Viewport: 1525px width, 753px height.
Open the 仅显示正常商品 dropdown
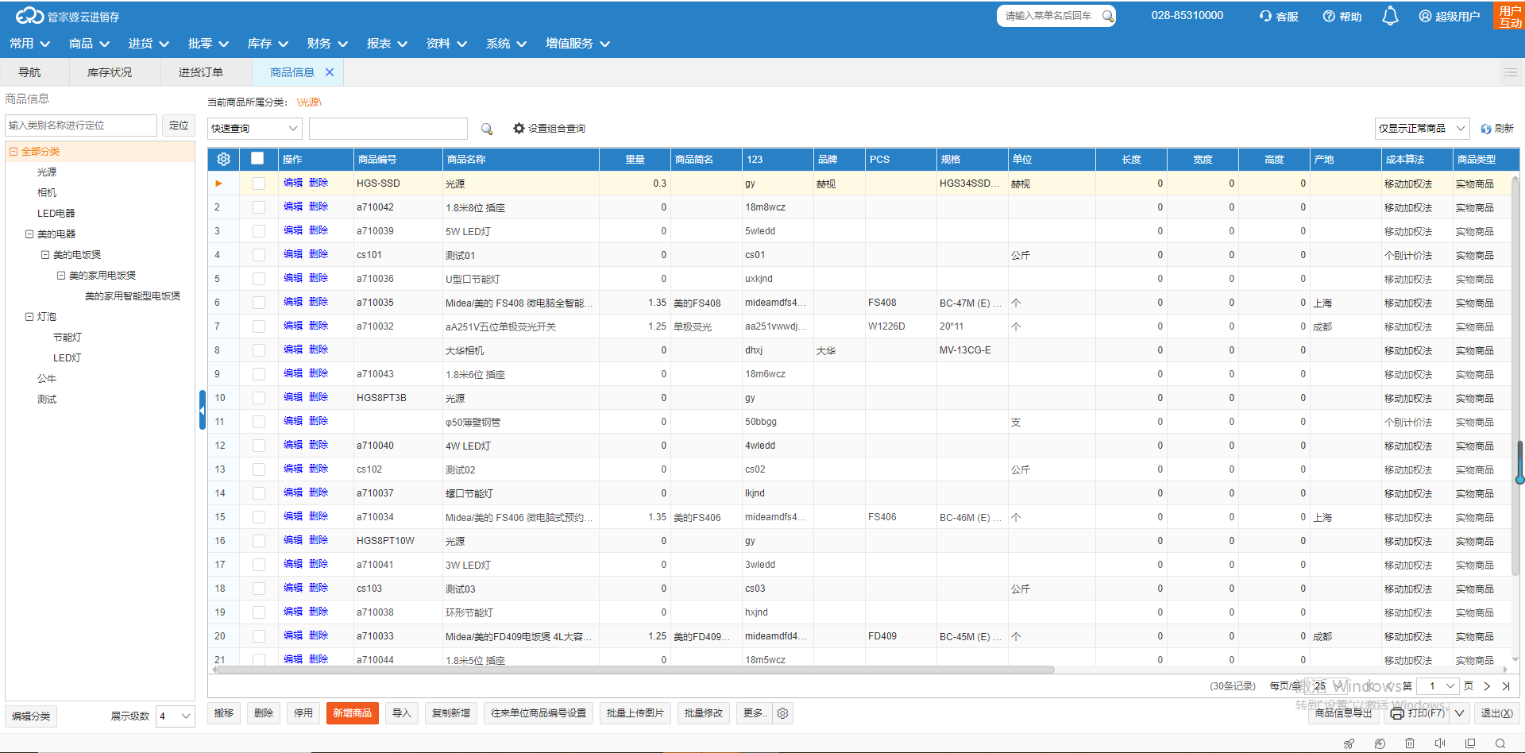tap(1423, 129)
